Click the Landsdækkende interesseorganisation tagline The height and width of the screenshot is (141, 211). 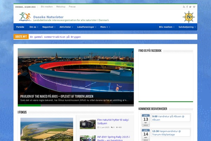[x=71, y=20]
